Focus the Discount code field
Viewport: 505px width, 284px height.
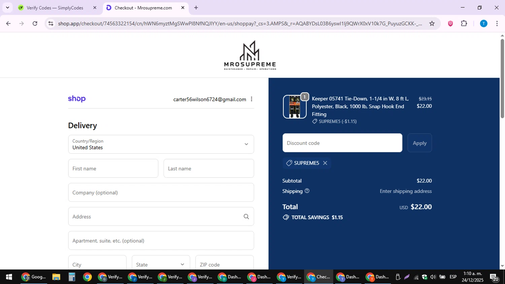[x=342, y=143]
